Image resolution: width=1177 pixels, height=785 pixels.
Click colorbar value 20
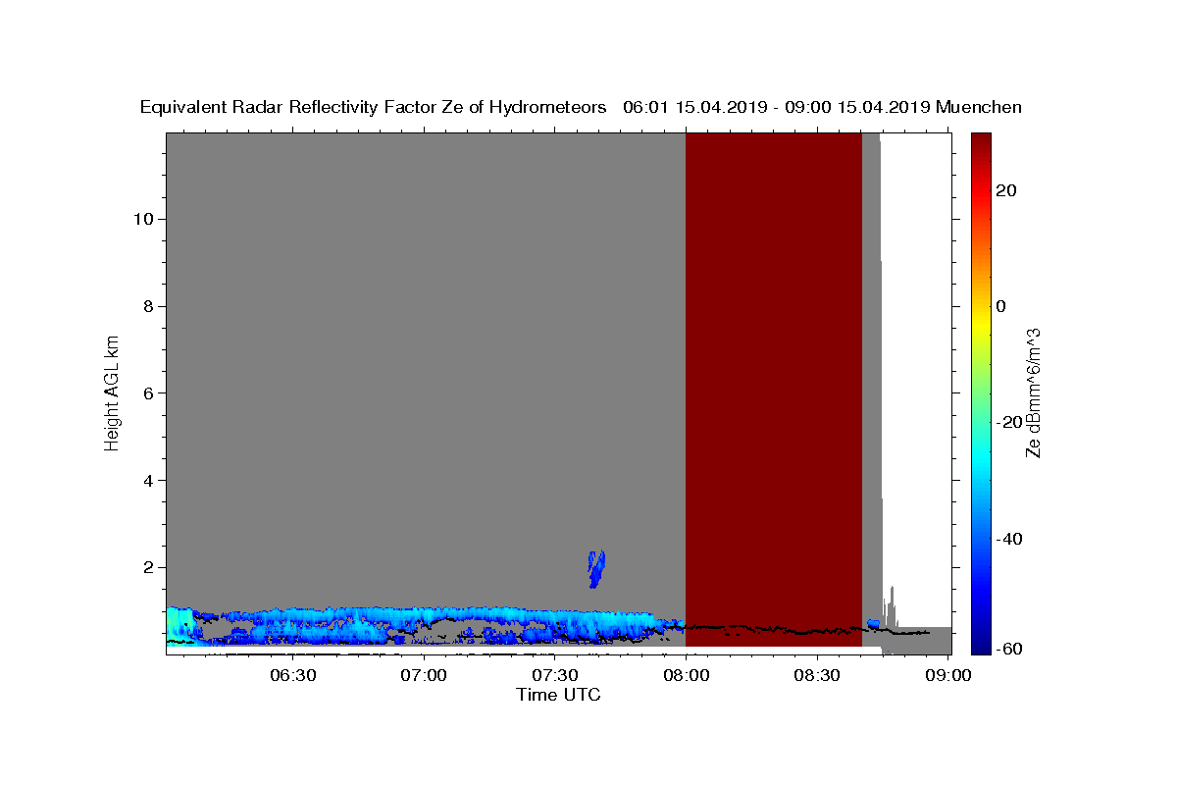pyautogui.click(x=1006, y=190)
